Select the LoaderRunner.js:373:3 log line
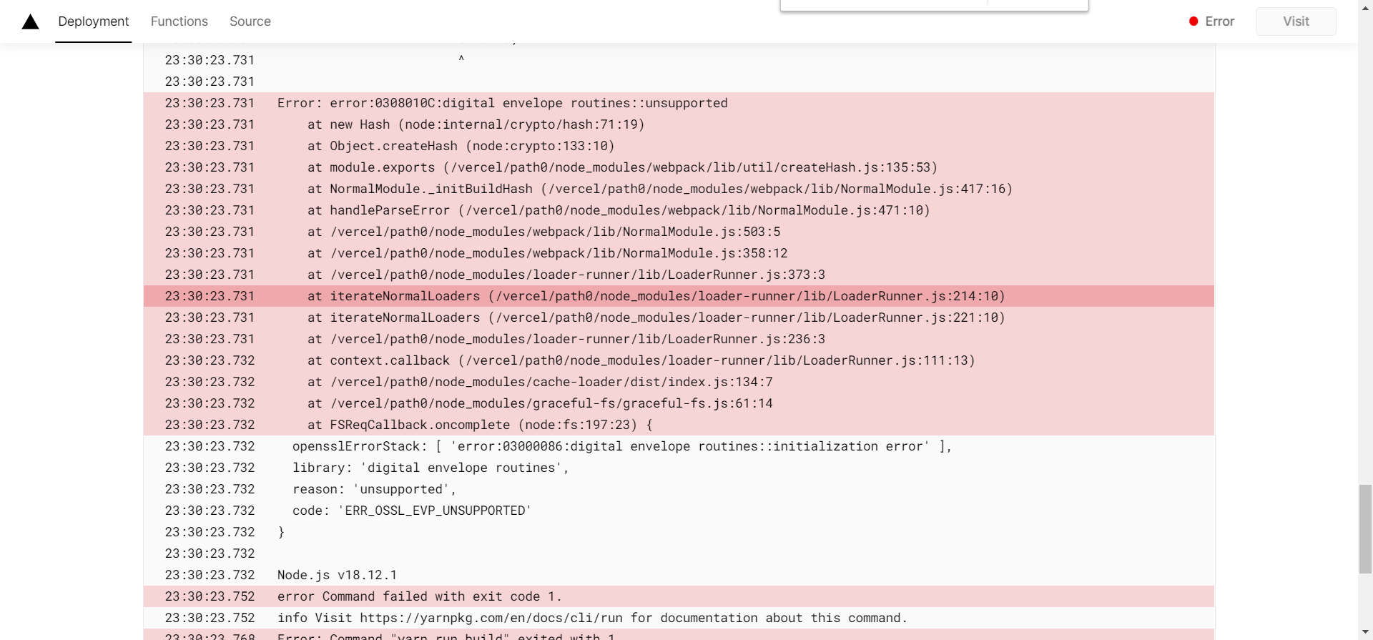Screen dimensions: 1373x640 [x=679, y=275]
